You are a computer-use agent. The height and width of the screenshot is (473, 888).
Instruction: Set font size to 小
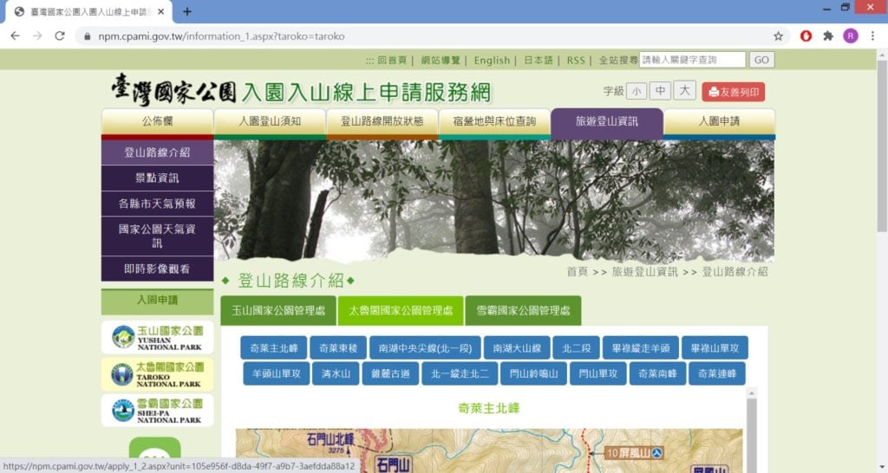click(x=637, y=91)
